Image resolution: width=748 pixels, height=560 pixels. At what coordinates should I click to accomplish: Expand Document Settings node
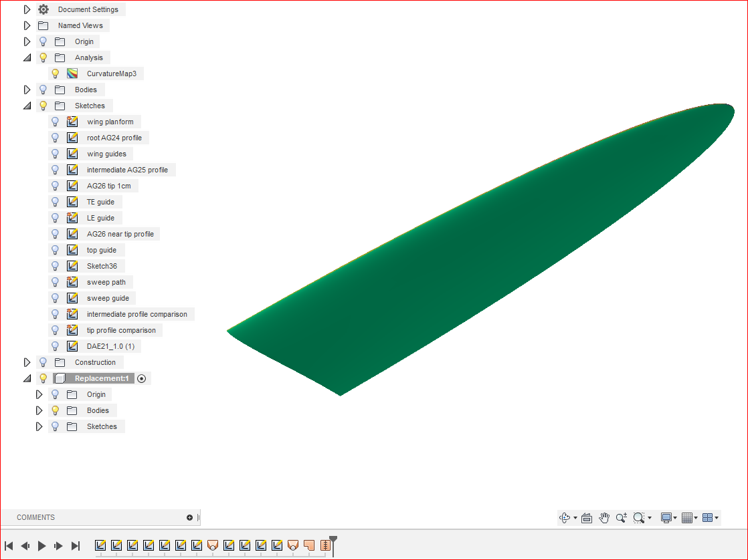(x=27, y=9)
